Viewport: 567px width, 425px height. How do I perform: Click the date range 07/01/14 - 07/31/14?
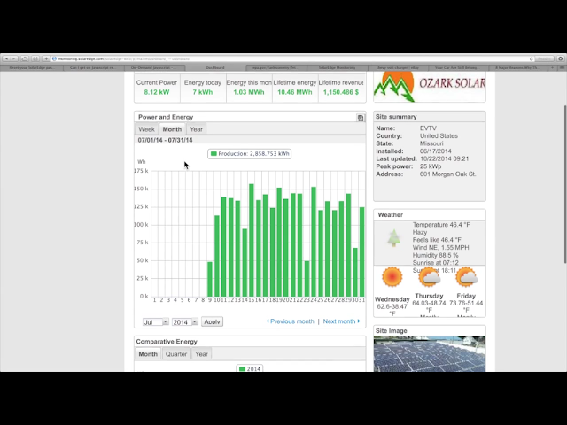(165, 140)
